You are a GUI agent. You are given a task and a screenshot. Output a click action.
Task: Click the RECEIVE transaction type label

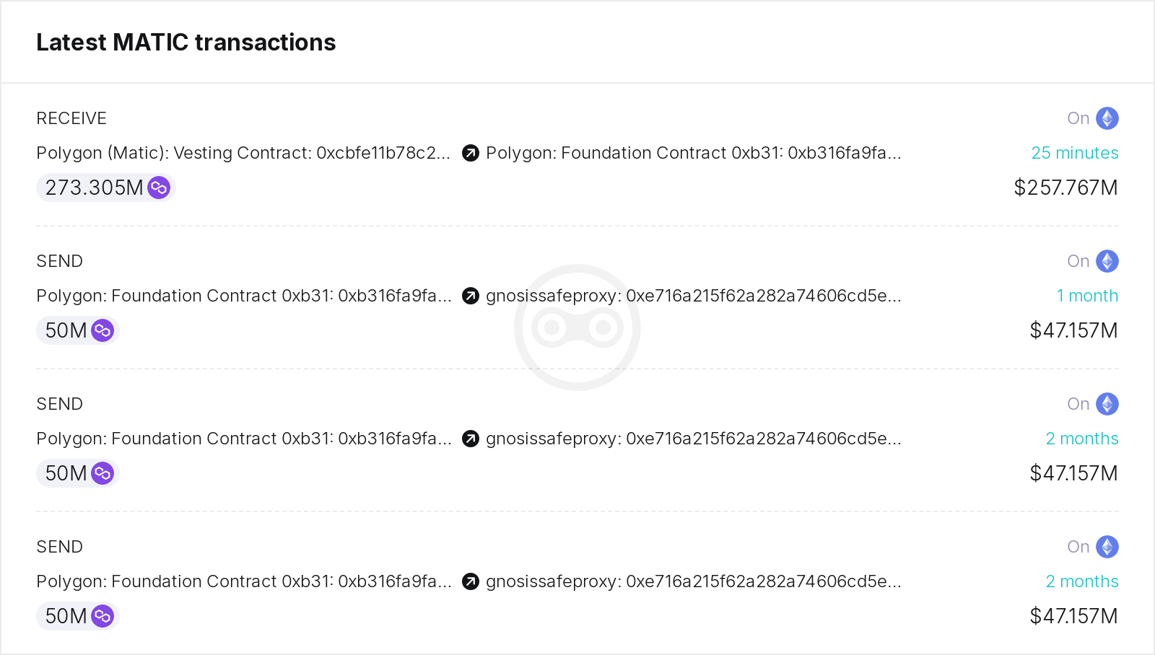click(x=71, y=118)
